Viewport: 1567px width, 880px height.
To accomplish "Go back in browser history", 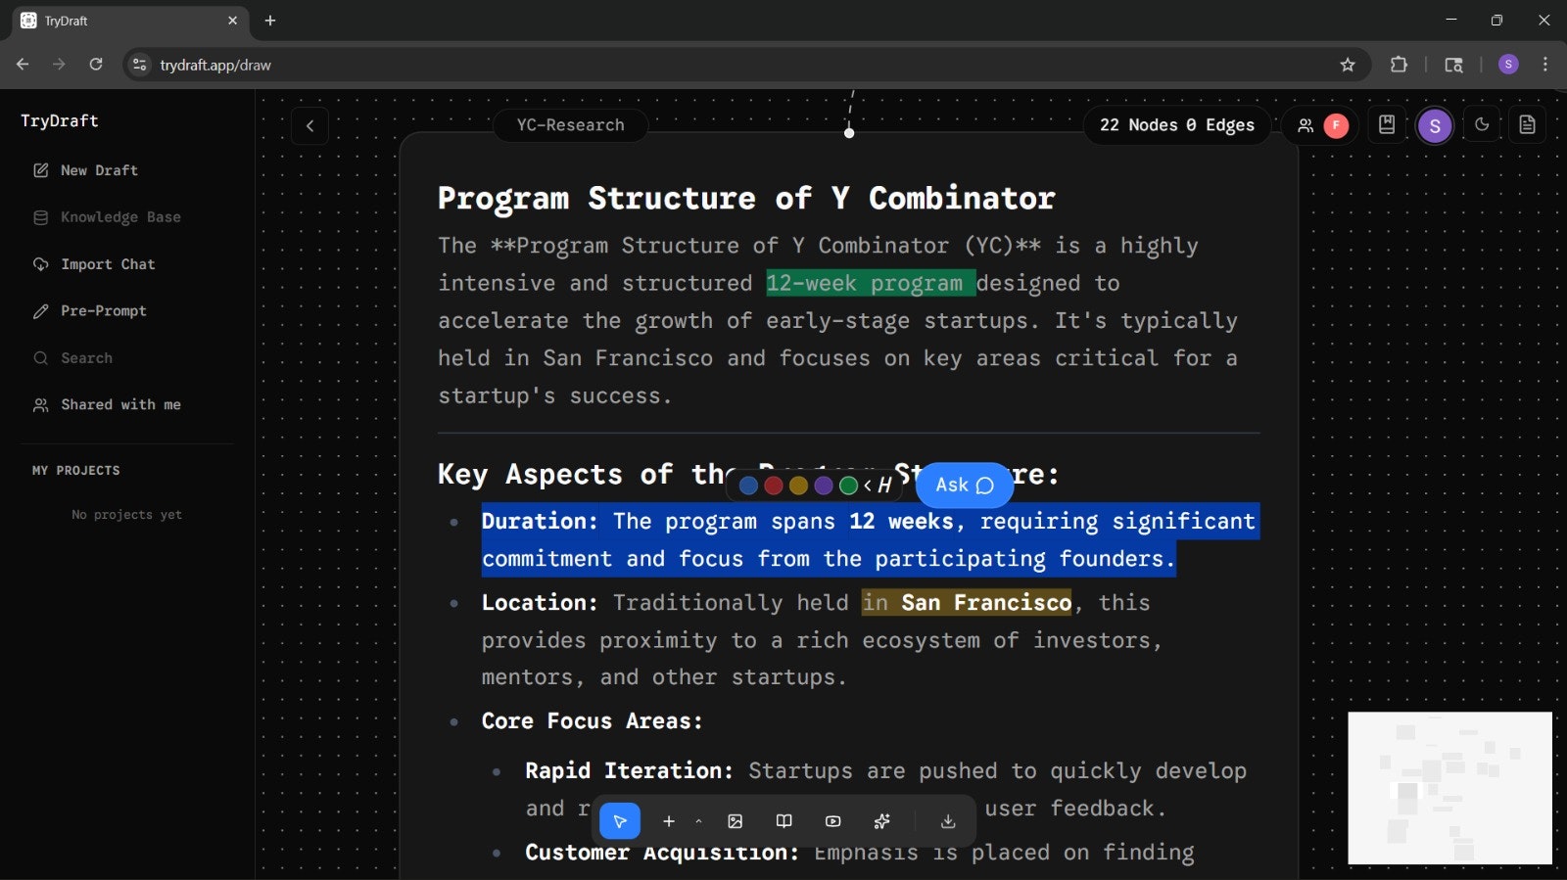I will click(23, 65).
